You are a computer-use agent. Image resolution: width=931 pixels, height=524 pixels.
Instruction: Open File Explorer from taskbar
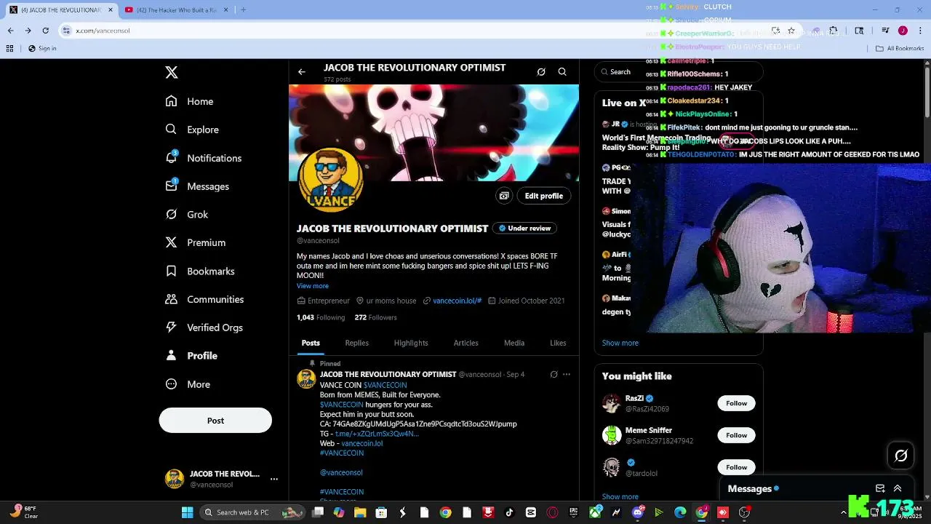(360, 512)
